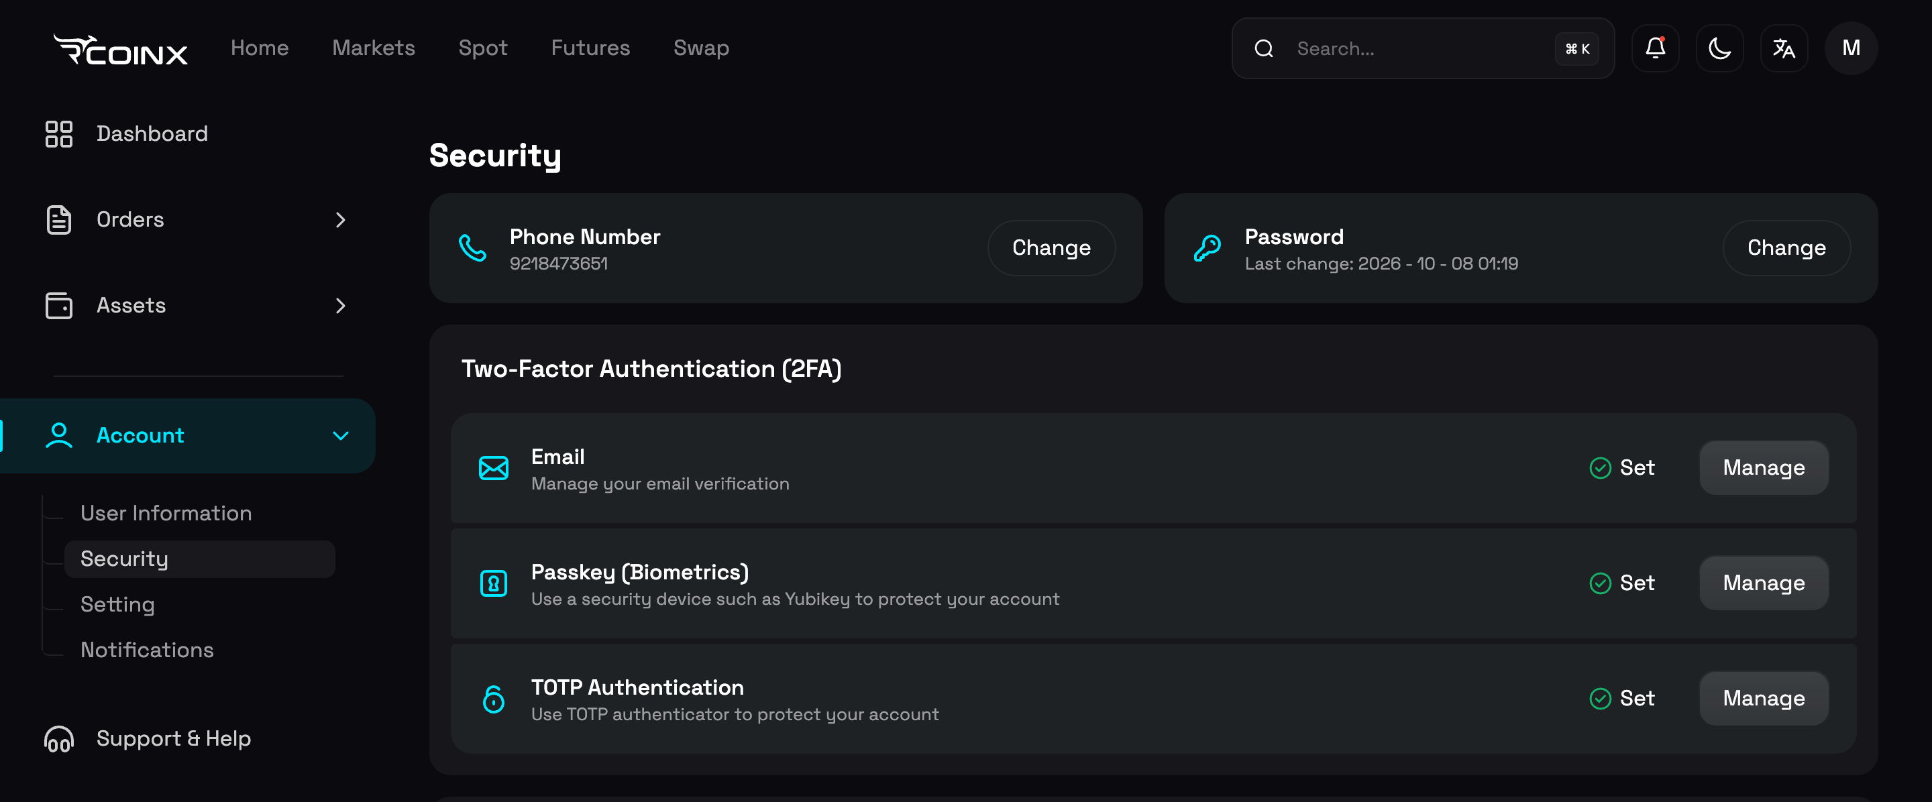
Task: Click the Orders document icon
Action: (x=59, y=220)
